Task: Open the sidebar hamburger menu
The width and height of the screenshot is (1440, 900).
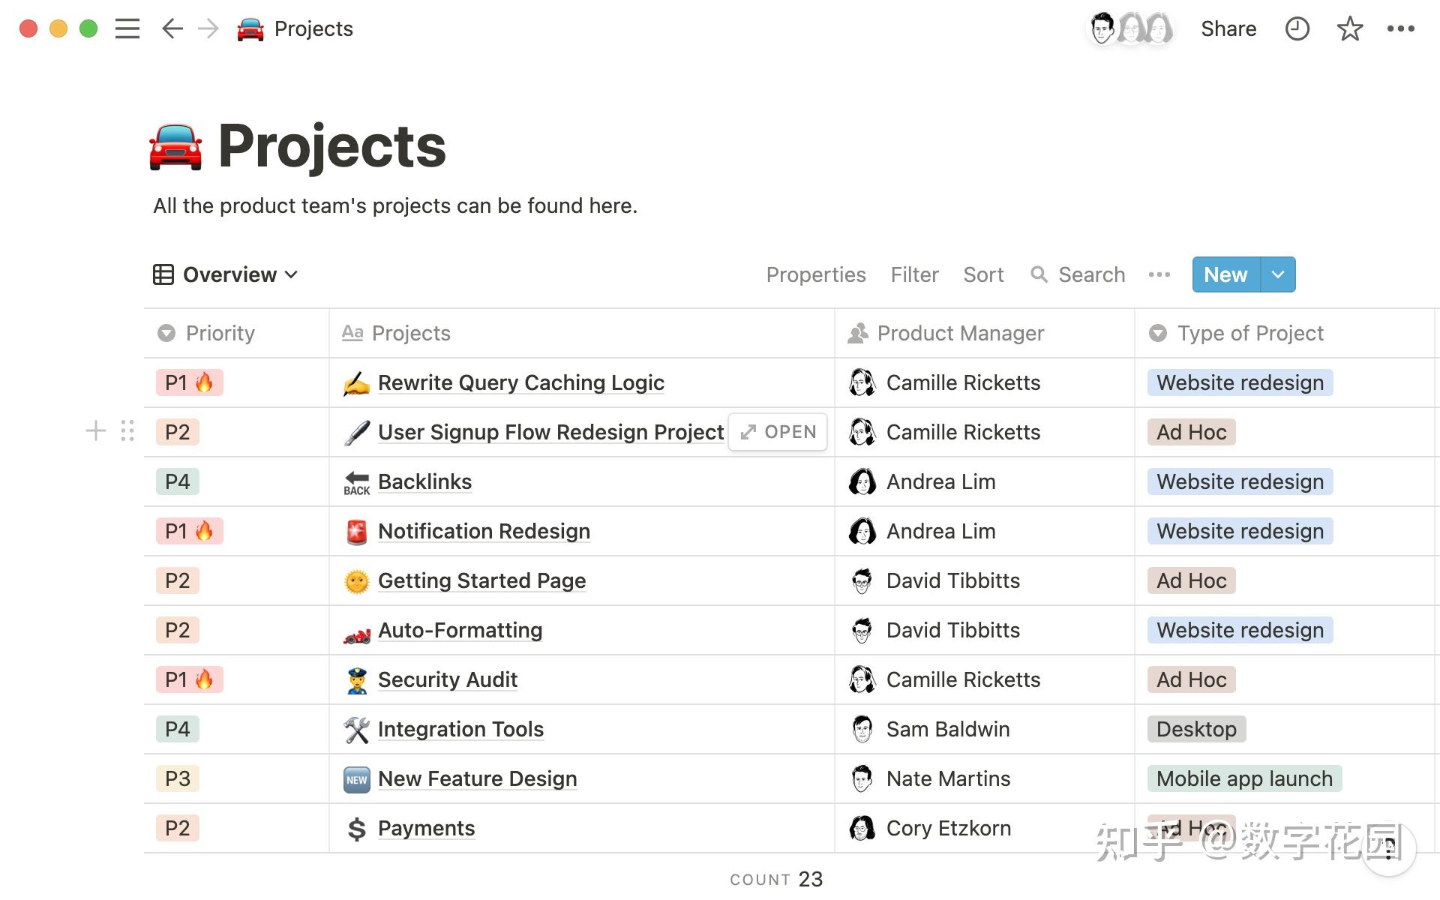Action: [127, 28]
